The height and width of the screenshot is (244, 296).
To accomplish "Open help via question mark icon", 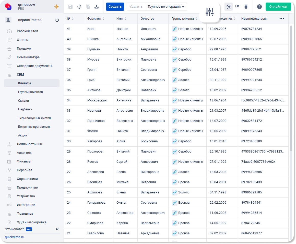I will click(259, 7).
